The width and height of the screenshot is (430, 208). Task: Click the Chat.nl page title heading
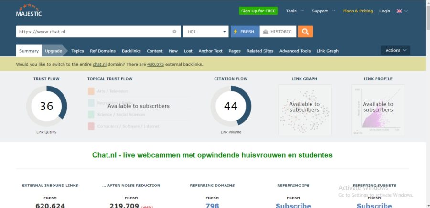212,155
